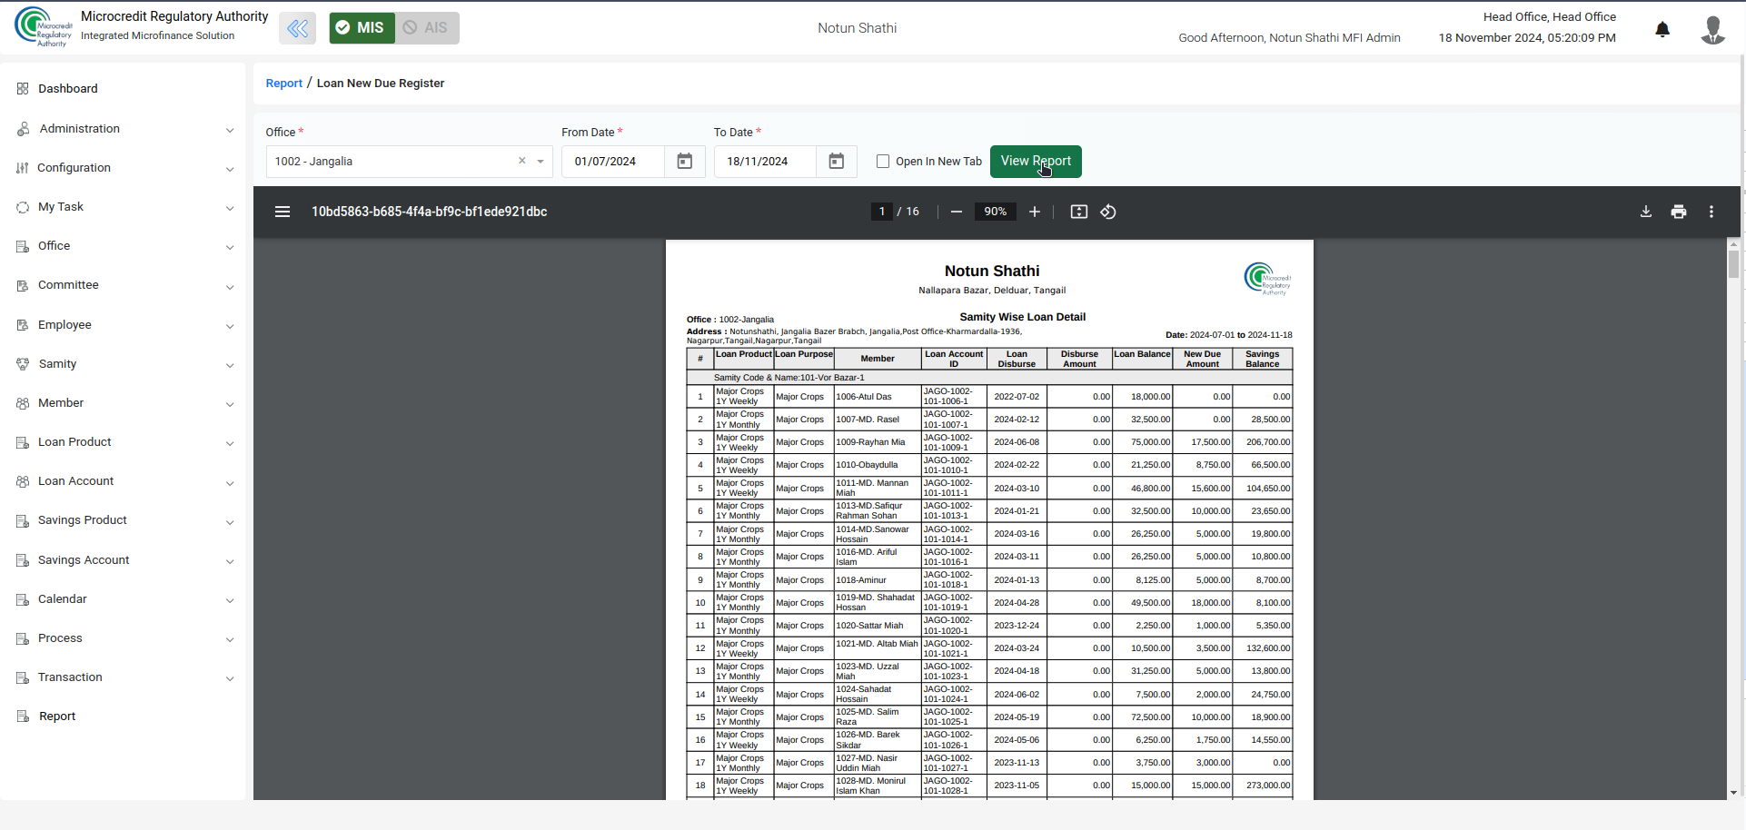Viewport: 1746px width, 830px height.
Task: Expand the Savings Account chevron
Action: point(230,561)
